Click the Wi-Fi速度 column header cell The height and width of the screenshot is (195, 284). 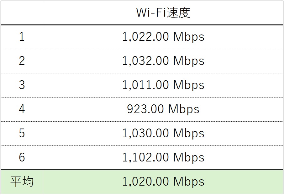click(163, 13)
